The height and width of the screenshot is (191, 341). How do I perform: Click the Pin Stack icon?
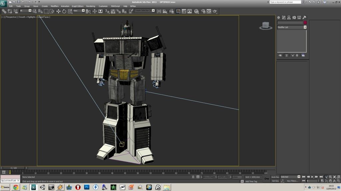tap(280, 55)
